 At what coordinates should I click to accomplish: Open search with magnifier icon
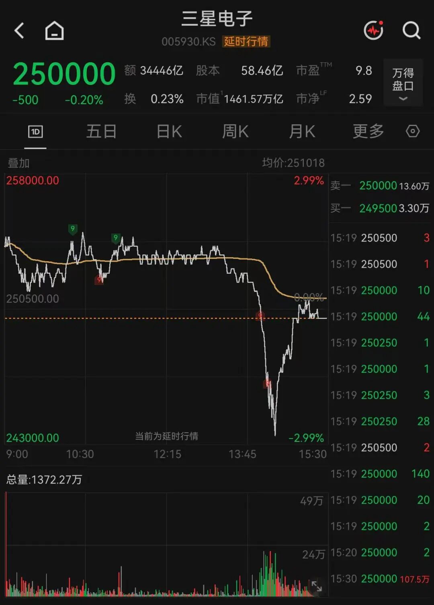[411, 30]
